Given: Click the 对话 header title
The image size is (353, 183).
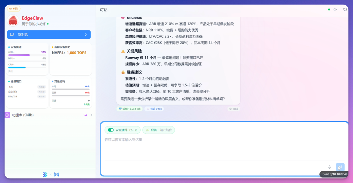Looking at the screenshot, I should 104,10.
